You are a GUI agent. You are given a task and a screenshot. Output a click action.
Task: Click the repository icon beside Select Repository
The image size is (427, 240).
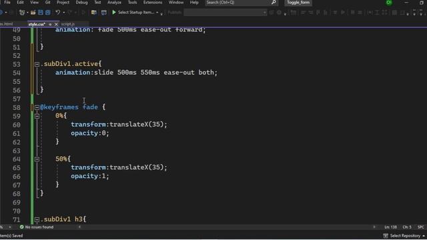(386, 235)
